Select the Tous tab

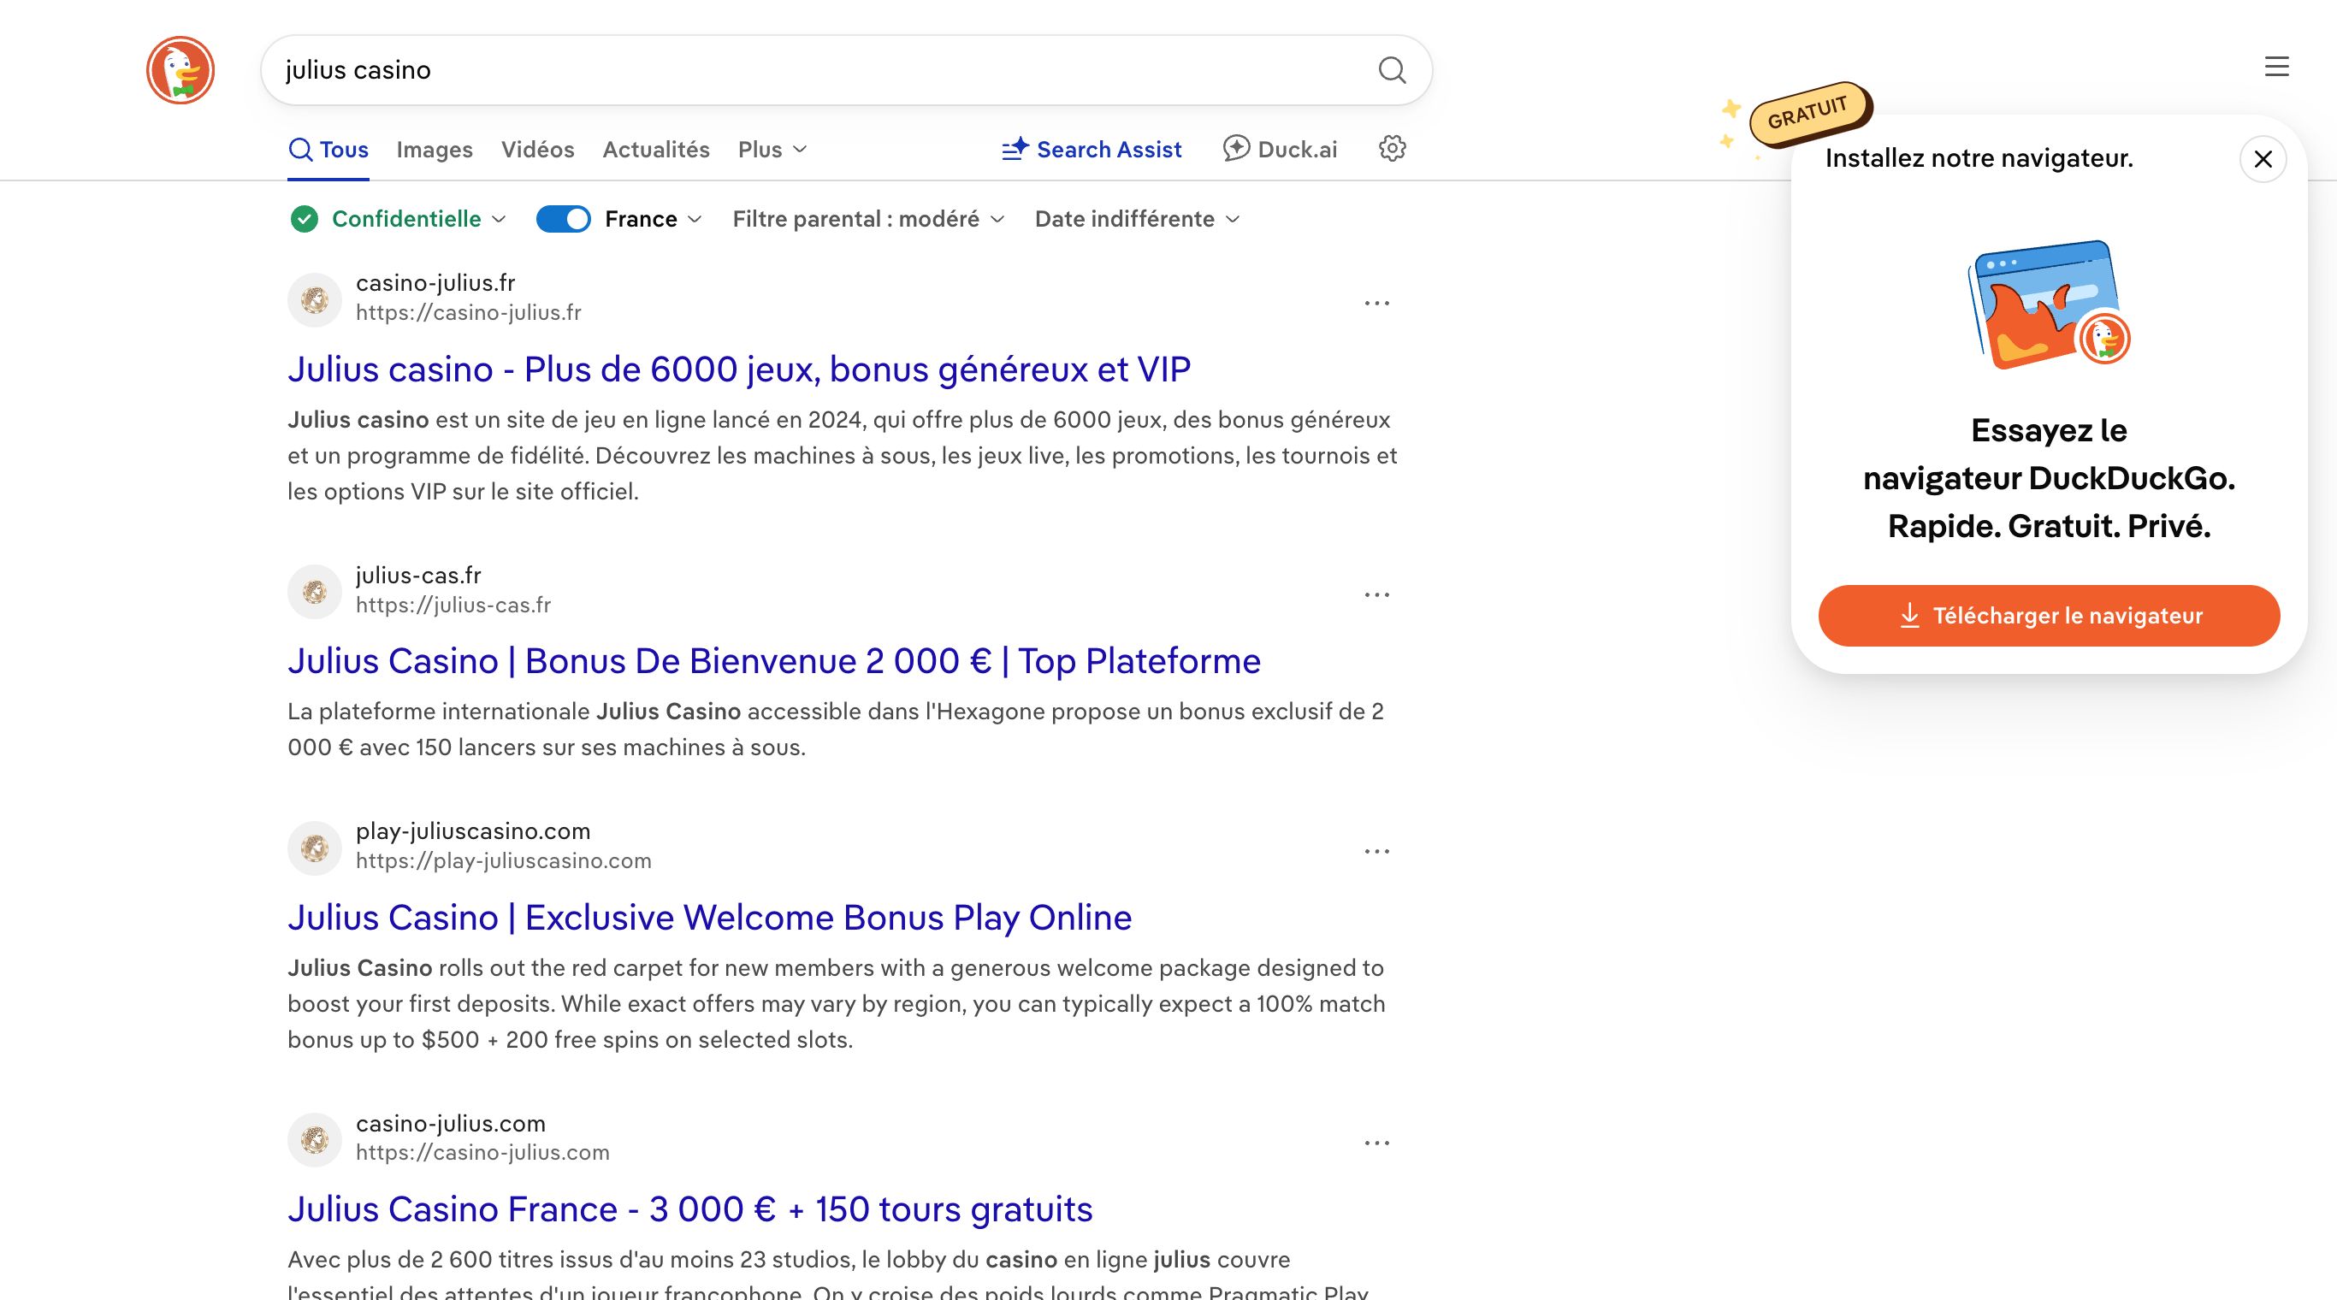point(328,149)
